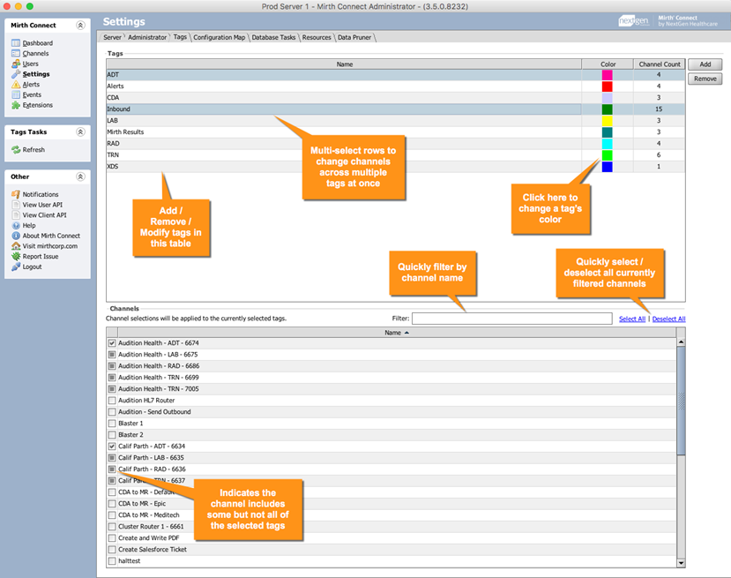Screen dimensions: 731x578
Task: Toggle Audition Health - TRN - 7005 checkbox
Action: click(x=112, y=388)
